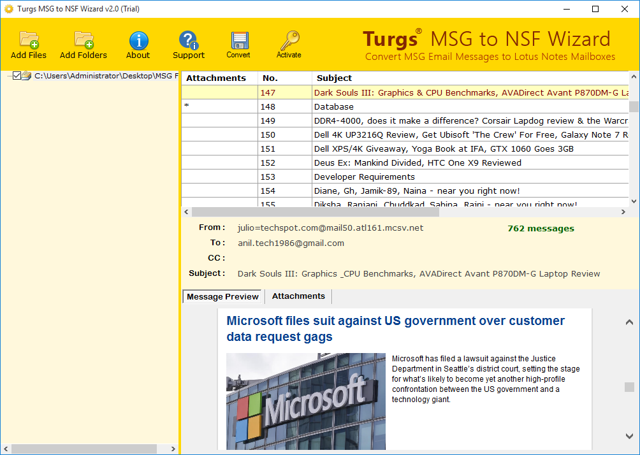Click the preview pane scroll down arrow
The image size is (640, 455).
pyautogui.click(x=629, y=437)
